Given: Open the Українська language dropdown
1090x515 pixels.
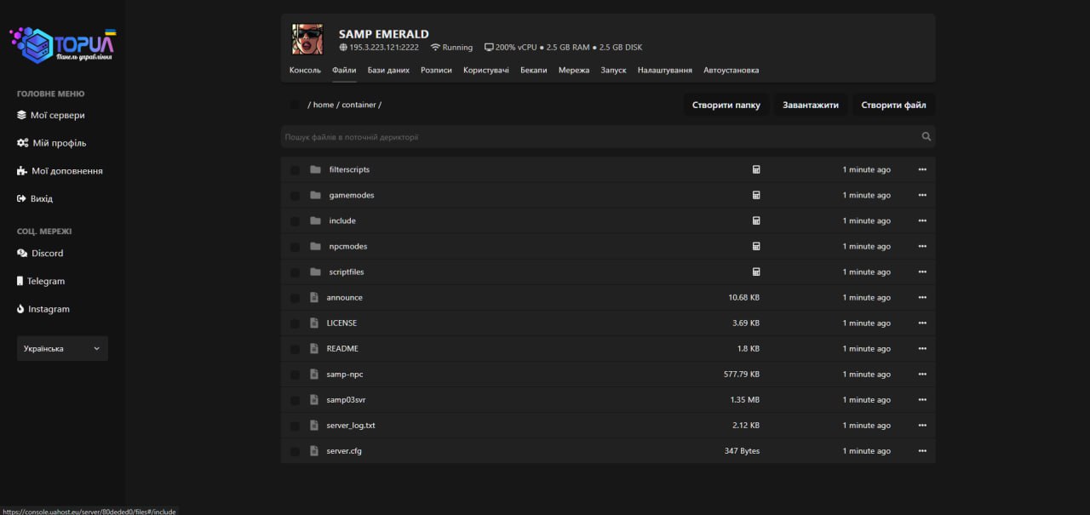Looking at the screenshot, I should click(62, 348).
